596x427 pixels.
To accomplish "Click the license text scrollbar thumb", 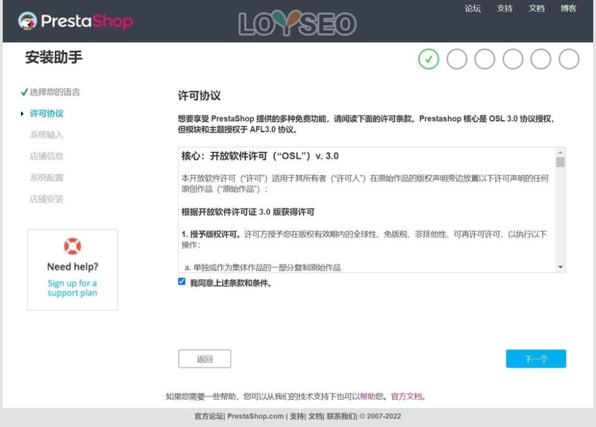I will (x=560, y=162).
